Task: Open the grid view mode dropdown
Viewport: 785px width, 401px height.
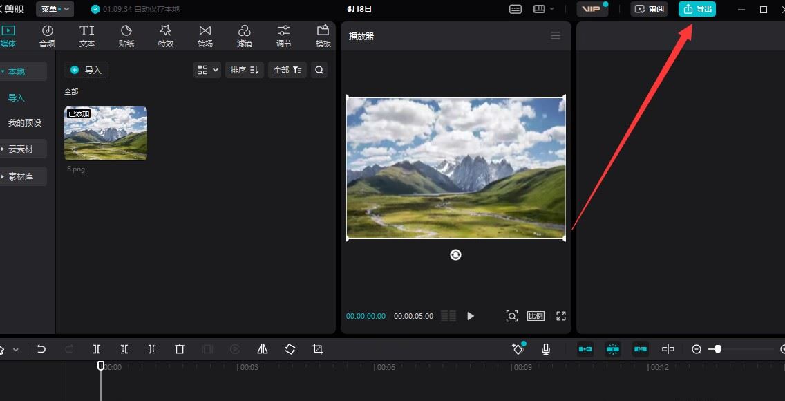Action: click(x=207, y=70)
